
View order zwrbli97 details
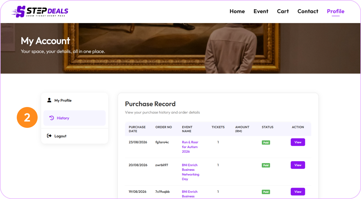tap(298, 165)
